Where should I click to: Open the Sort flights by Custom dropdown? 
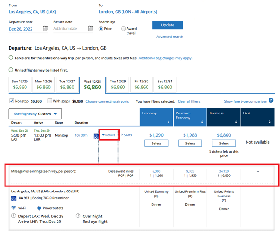(x=35, y=114)
